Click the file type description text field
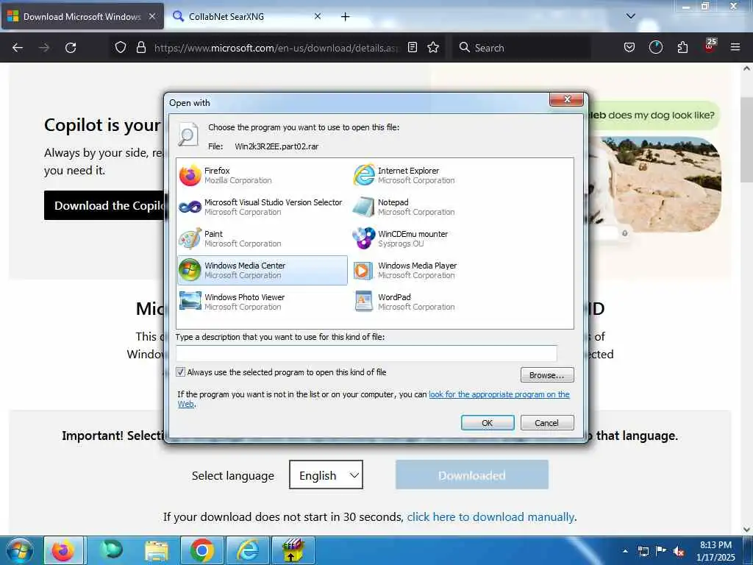Screen dimensions: 753x565 366,353
